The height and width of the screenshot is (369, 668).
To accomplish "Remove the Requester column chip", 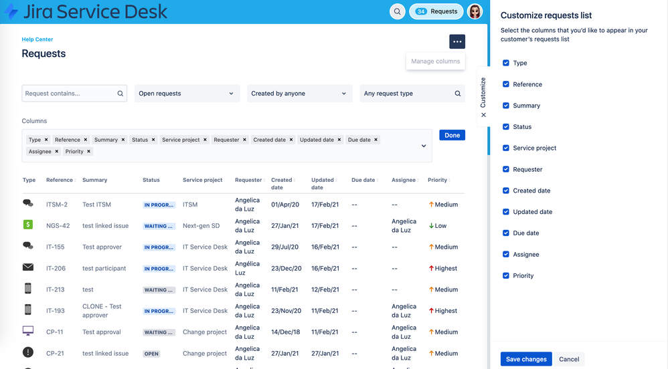I will (x=244, y=140).
